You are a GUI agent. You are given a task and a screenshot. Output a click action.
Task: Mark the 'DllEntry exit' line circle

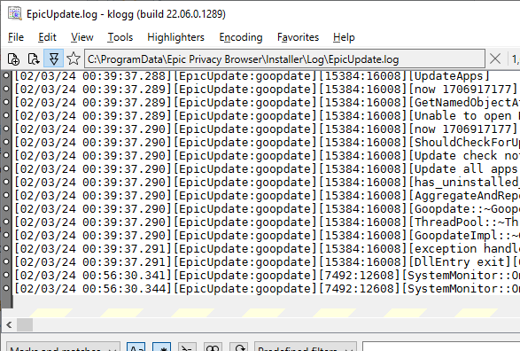click(x=6, y=261)
